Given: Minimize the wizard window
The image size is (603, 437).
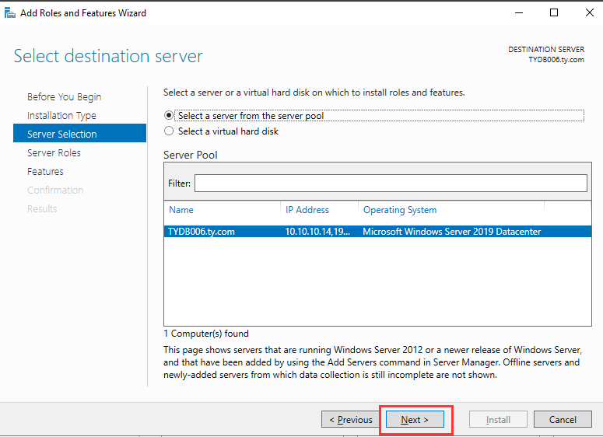Looking at the screenshot, I should click(517, 12).
